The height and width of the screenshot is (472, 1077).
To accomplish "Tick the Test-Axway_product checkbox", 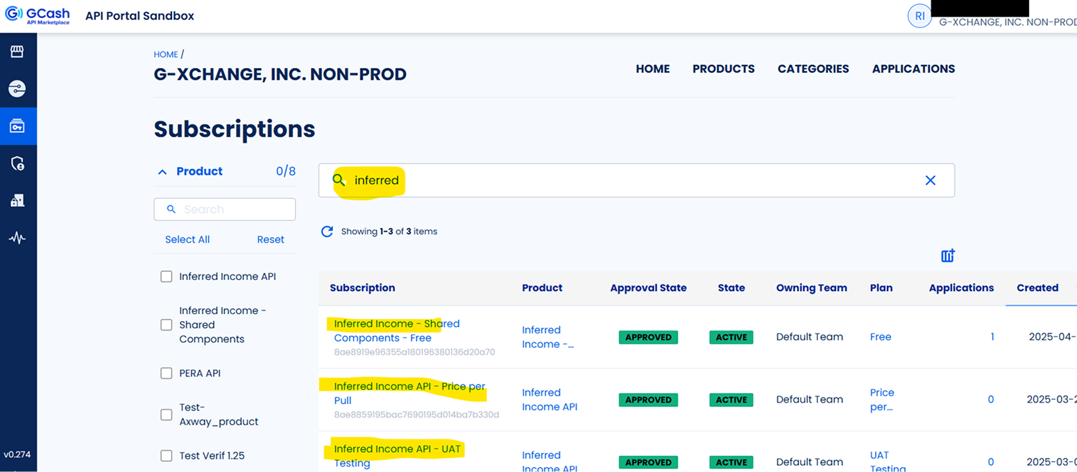I will [x=167, y=414].
